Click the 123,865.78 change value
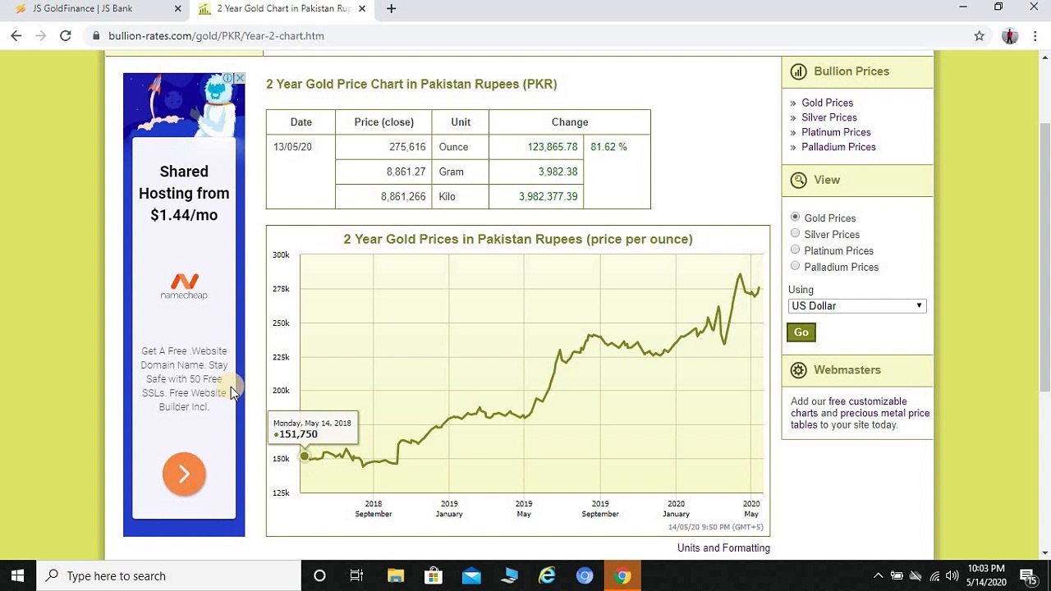The image size is (1051, 591). point(553,147)
